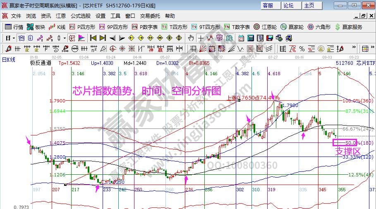Image resolution: width=376 pixels, height=209 pixels.
Task: Open the K线 candlestick chart view
Action: pyautogui.click(x=57, y=27)
